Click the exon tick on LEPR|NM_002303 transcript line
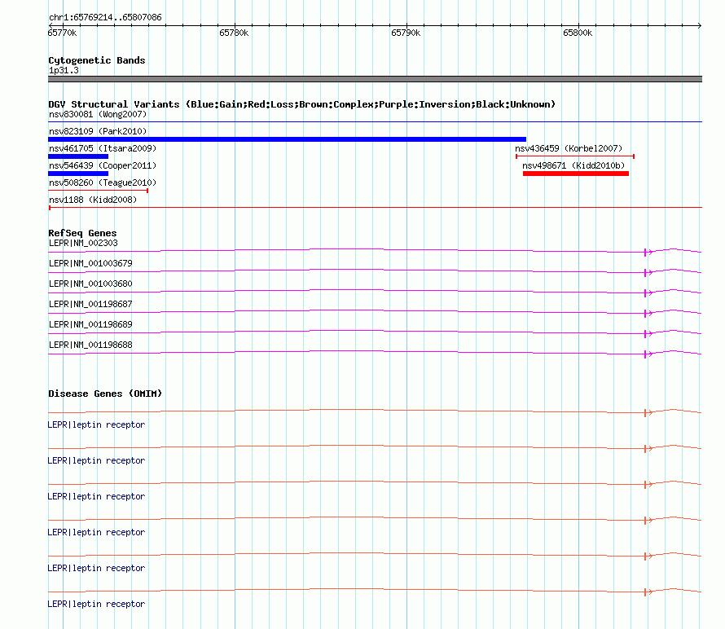The height and width of the screenshot is (629, 725). (645, 252)
